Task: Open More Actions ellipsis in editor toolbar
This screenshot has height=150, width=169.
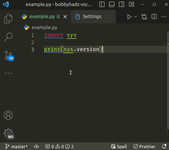Action: [x=163, y=16]
